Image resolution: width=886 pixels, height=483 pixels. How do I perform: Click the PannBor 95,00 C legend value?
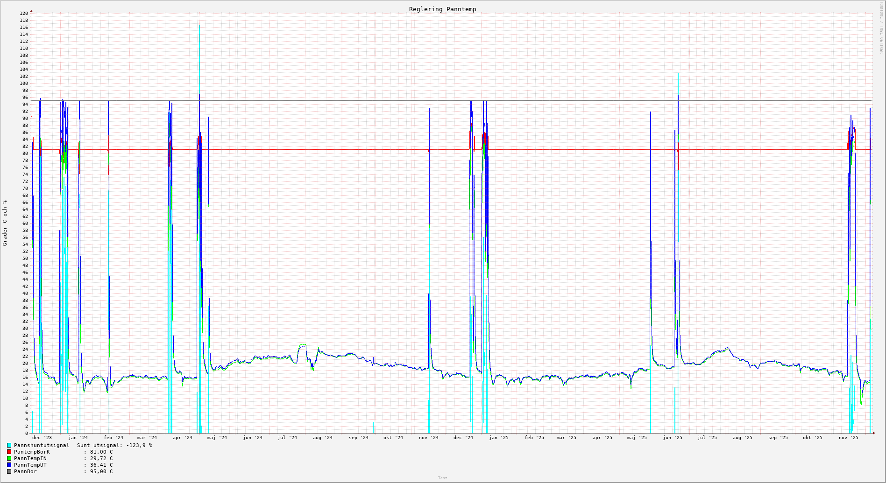click(101, 471)
